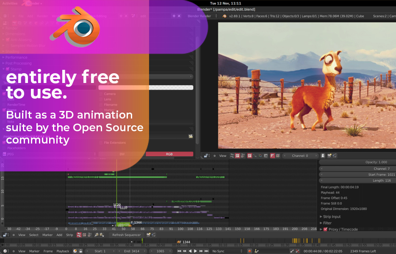Open Marker menu in sequencer header
Image resolution: width=396 pixels, height=254 pixels.
coord(47,235)
